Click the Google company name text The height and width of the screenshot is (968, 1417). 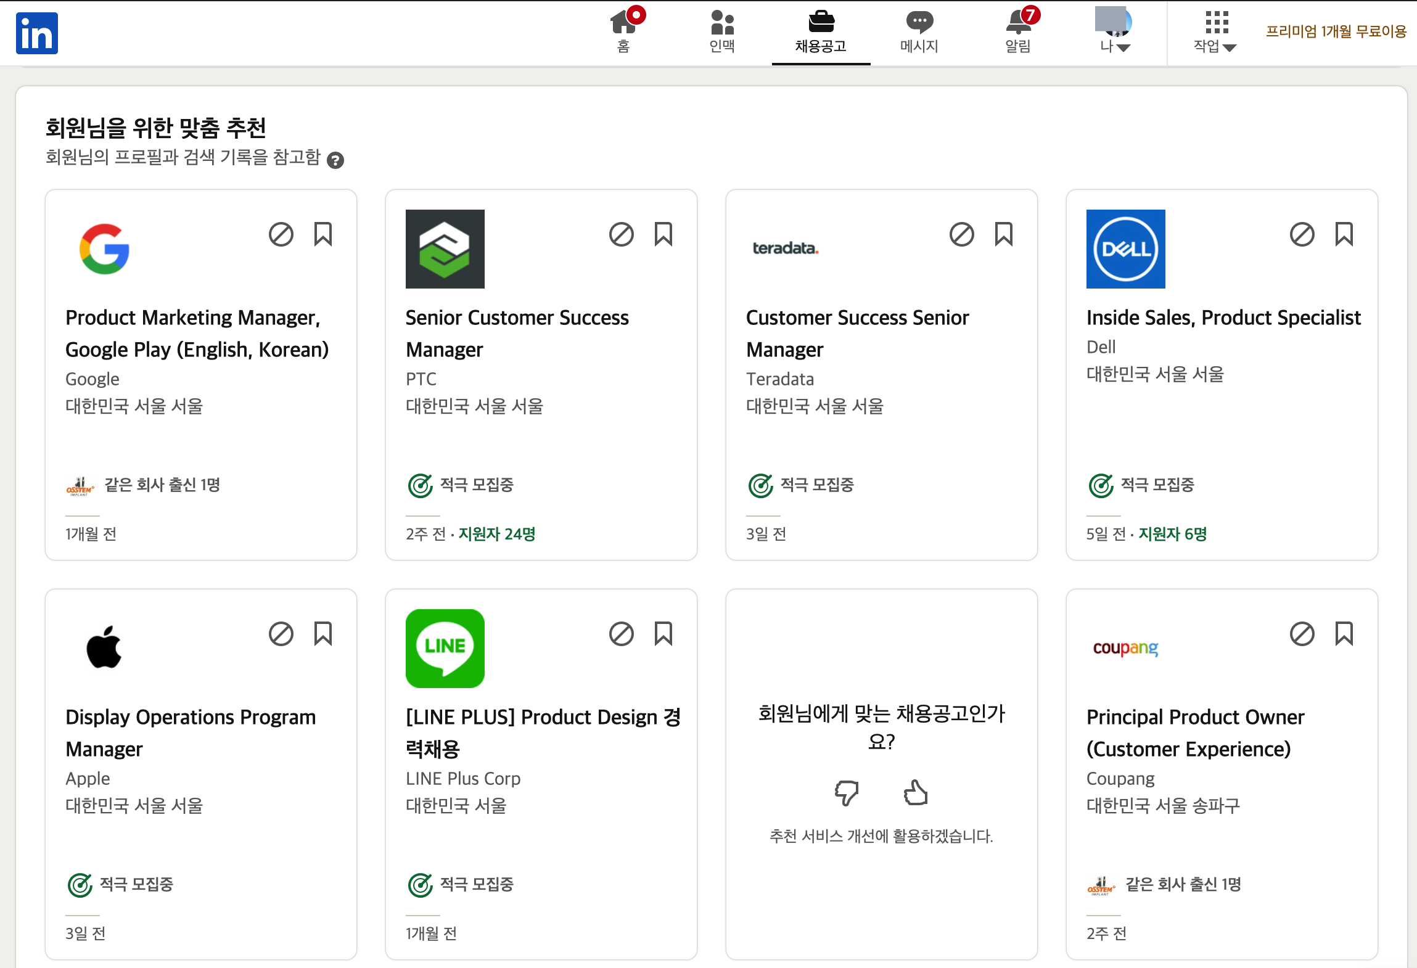(92, 379)
